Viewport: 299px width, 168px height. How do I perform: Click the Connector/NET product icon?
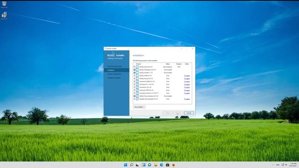(x=137, y=90)
